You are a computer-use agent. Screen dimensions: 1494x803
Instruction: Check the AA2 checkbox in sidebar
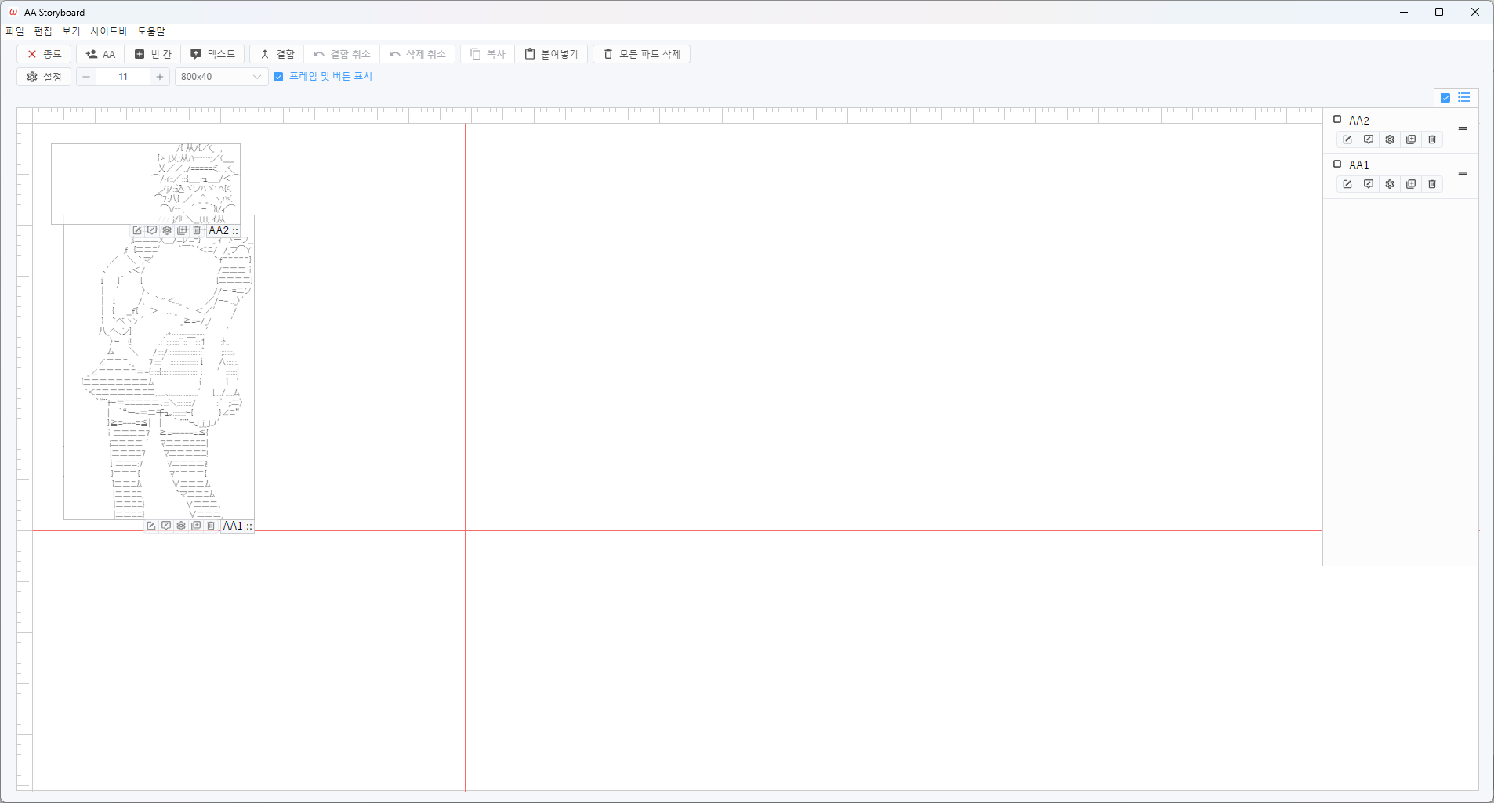pos(1337,120)
